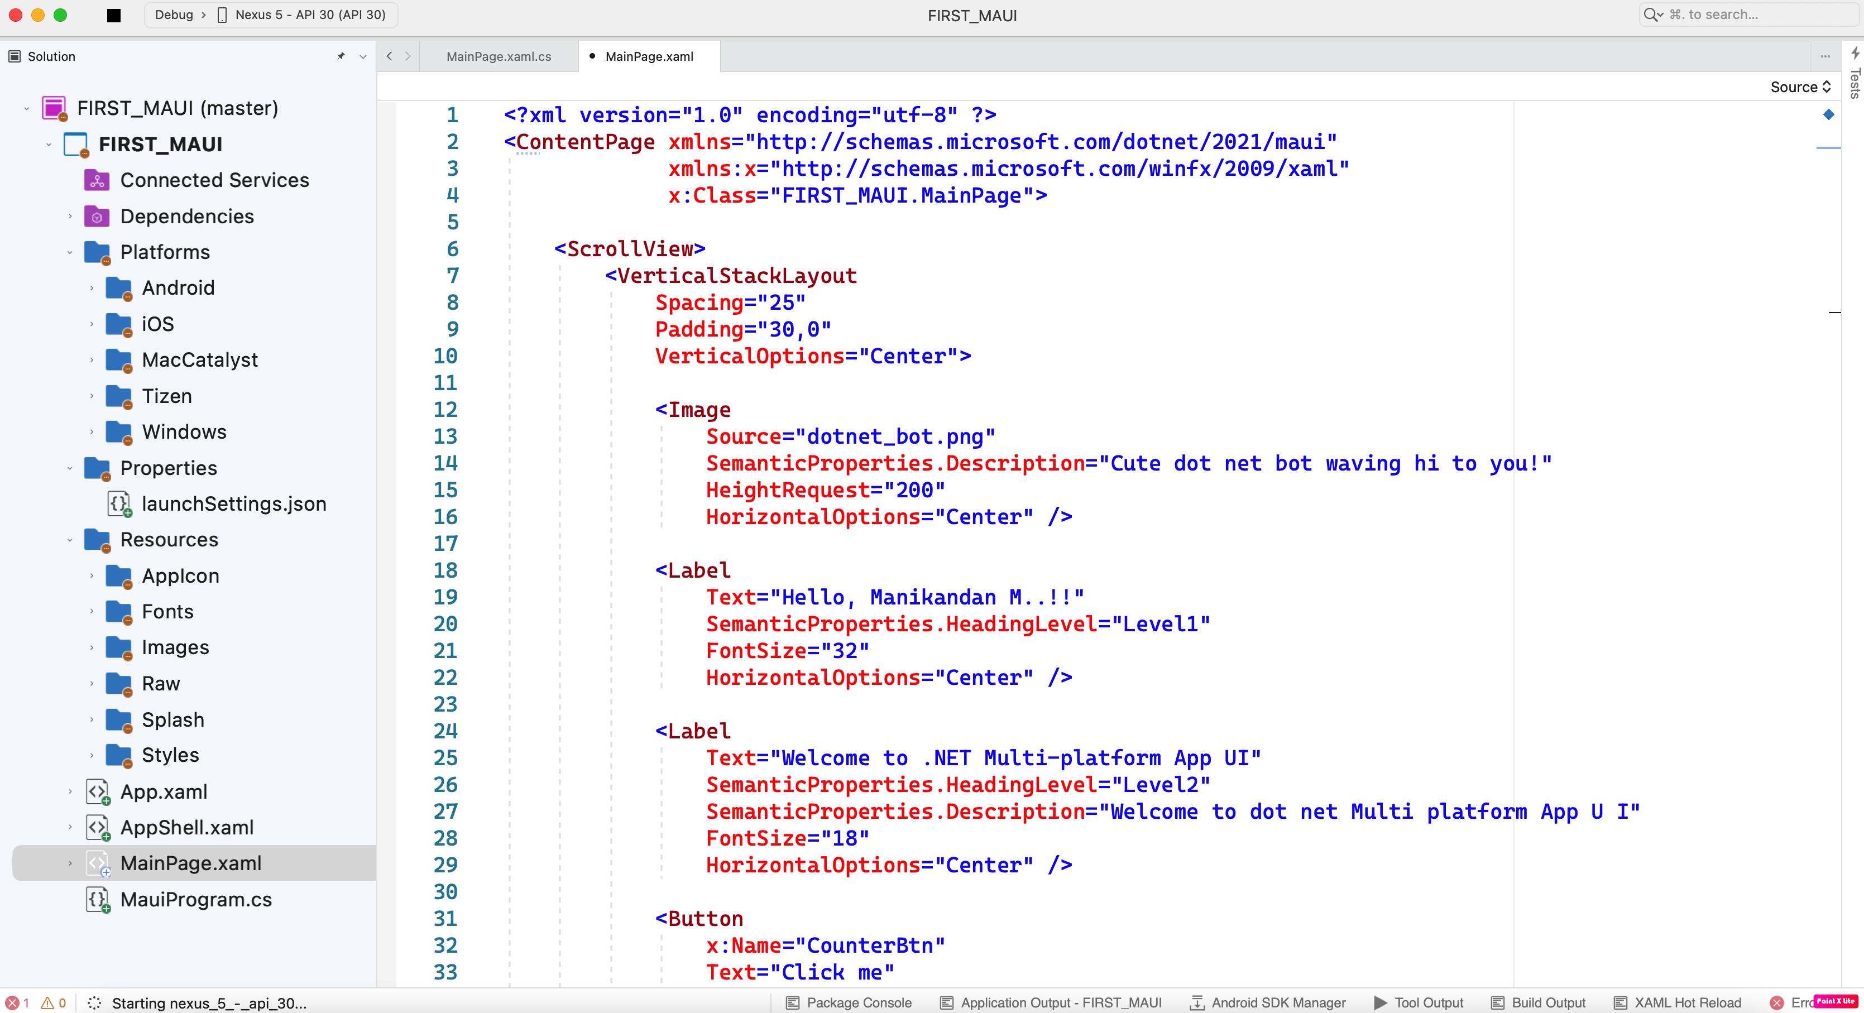Open the Source view switcher dropdown
The height and width of the screenshot is (1013, 1864).
pyautogui.click(x=1800, y=87)
